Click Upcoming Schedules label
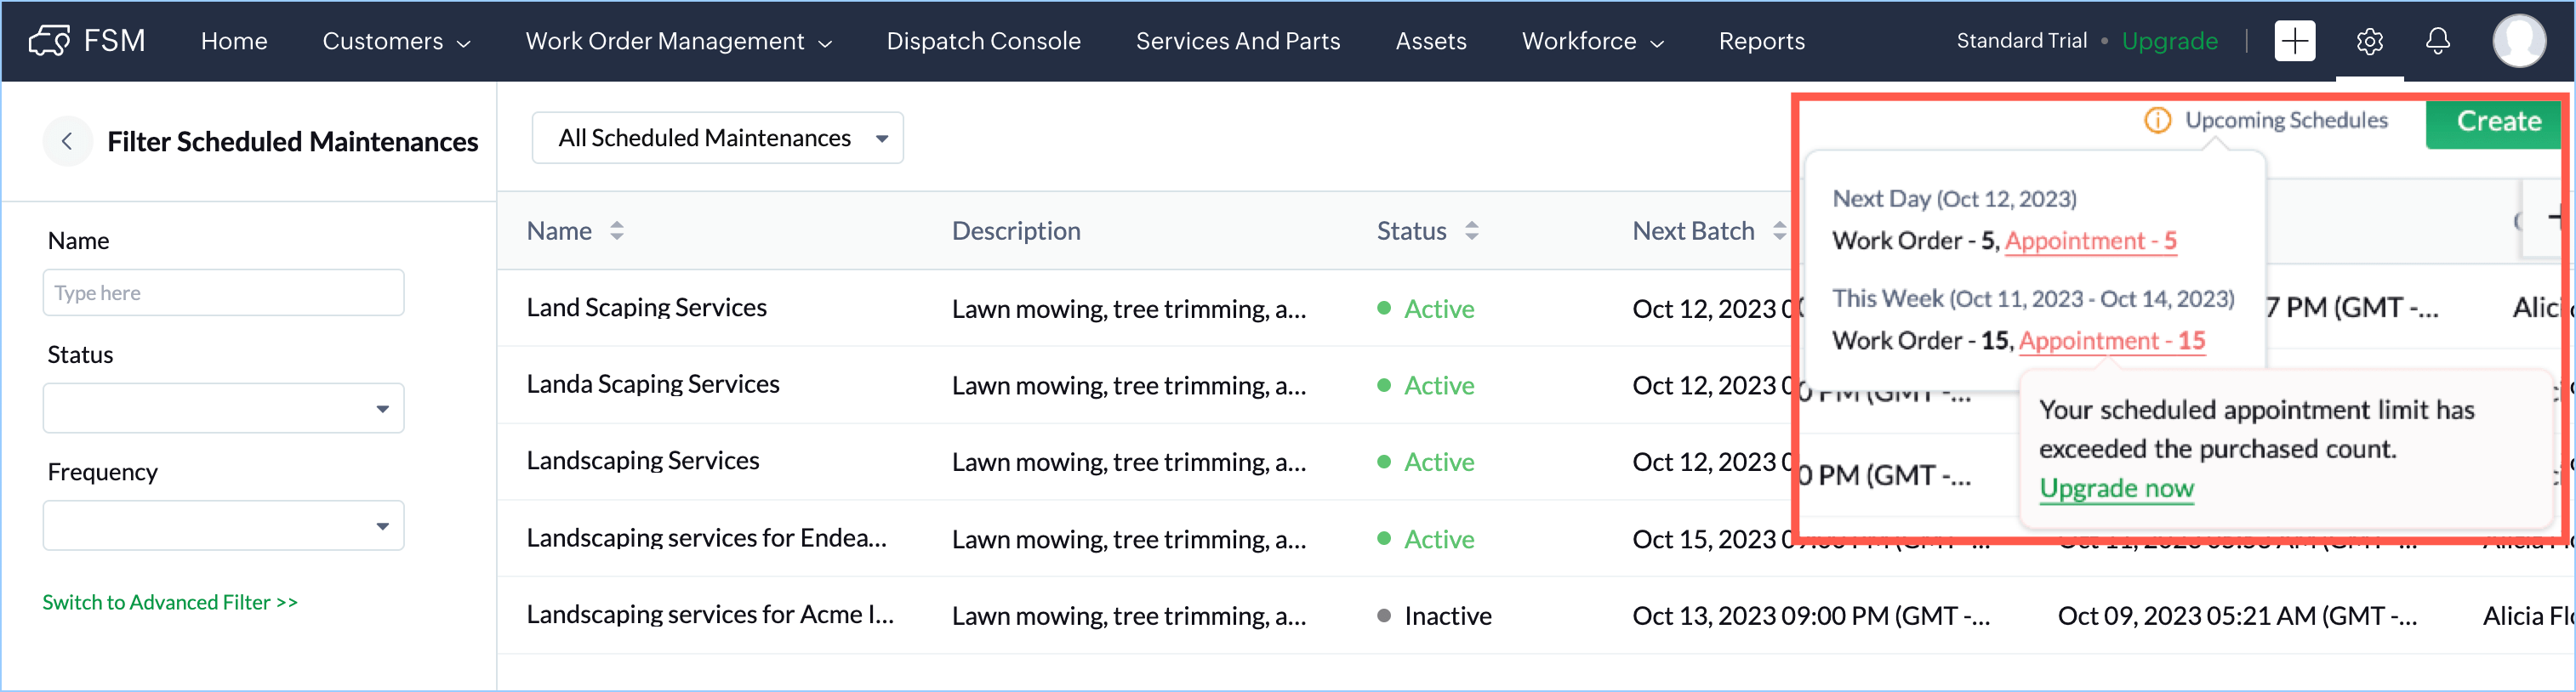Screen dimensions: 2576x692 [x=2286, y=120]
